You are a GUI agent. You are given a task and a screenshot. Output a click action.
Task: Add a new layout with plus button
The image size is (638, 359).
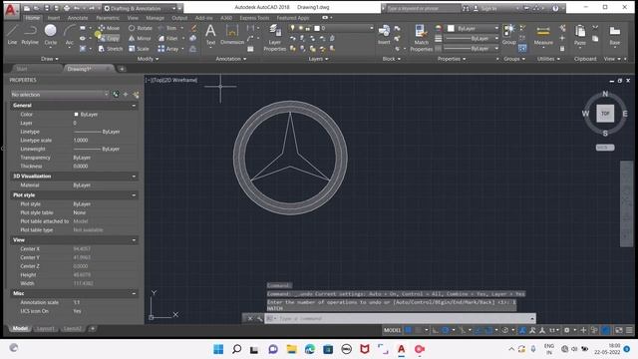coord(93,328)
